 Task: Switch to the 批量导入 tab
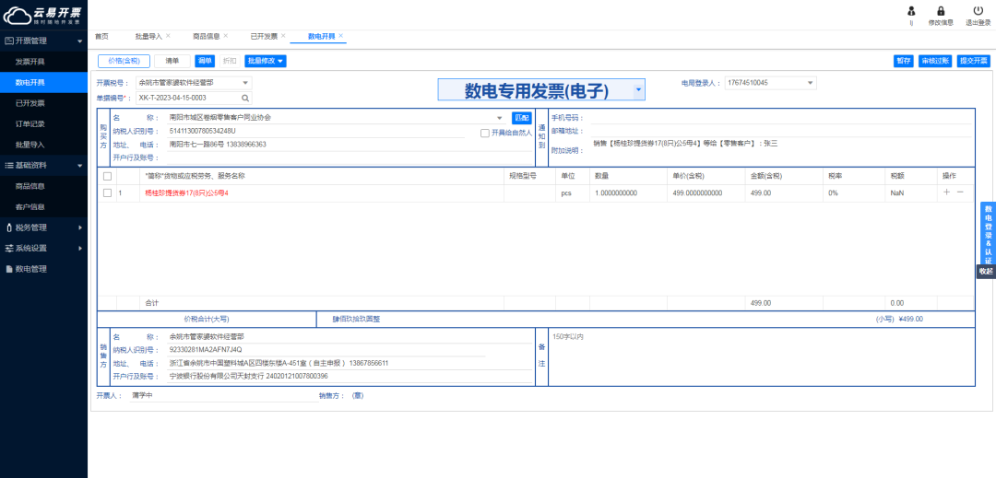coord(148,36)
